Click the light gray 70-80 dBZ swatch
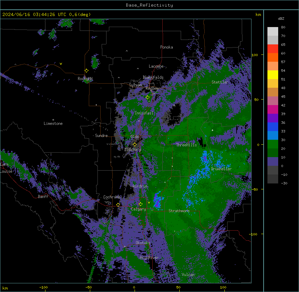299x292 pixels. point(273,32)
